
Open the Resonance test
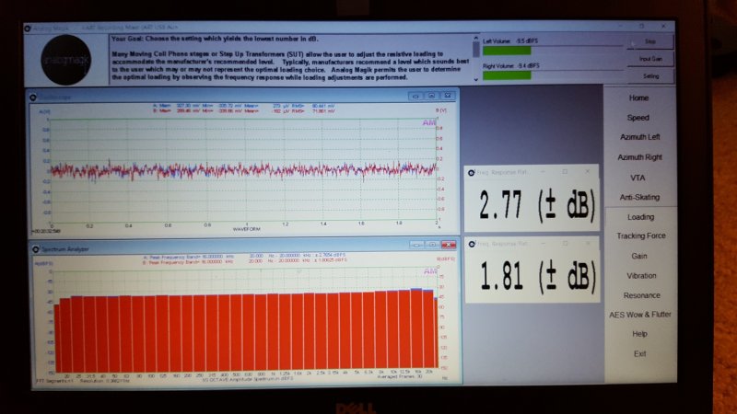click(x=641, y=295)
